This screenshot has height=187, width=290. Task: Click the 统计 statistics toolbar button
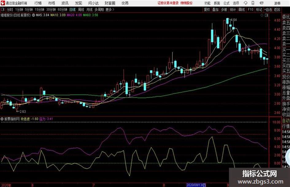[x=233, y=10]
